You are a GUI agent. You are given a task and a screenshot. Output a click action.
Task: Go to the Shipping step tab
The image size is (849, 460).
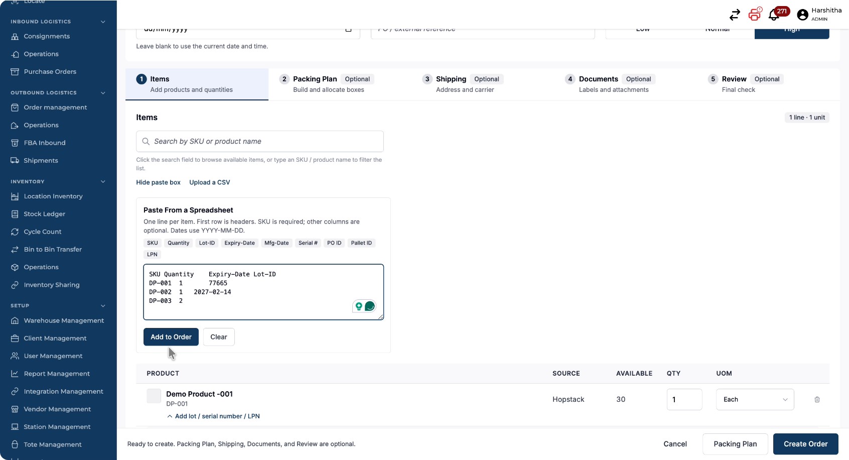[483, 84]
